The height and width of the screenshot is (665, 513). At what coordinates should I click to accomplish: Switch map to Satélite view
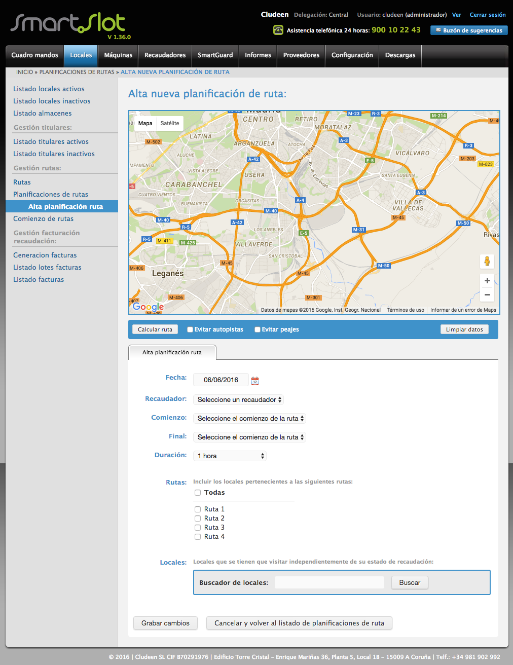[170, 123]
